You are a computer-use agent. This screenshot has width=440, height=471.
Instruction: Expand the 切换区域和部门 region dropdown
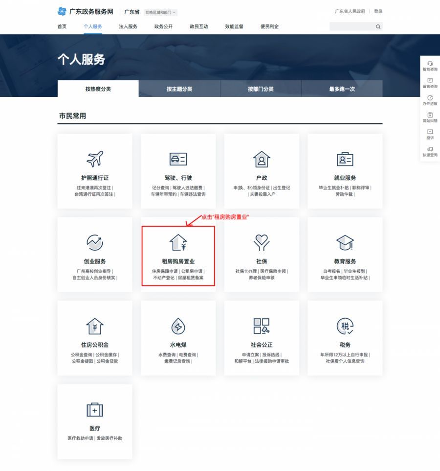click(x=160, y=12)
